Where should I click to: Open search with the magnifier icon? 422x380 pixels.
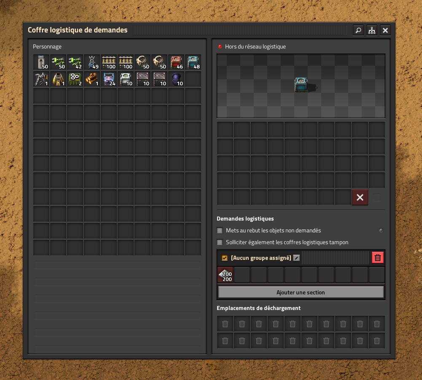pyautogui.click(x=358, y=30)
